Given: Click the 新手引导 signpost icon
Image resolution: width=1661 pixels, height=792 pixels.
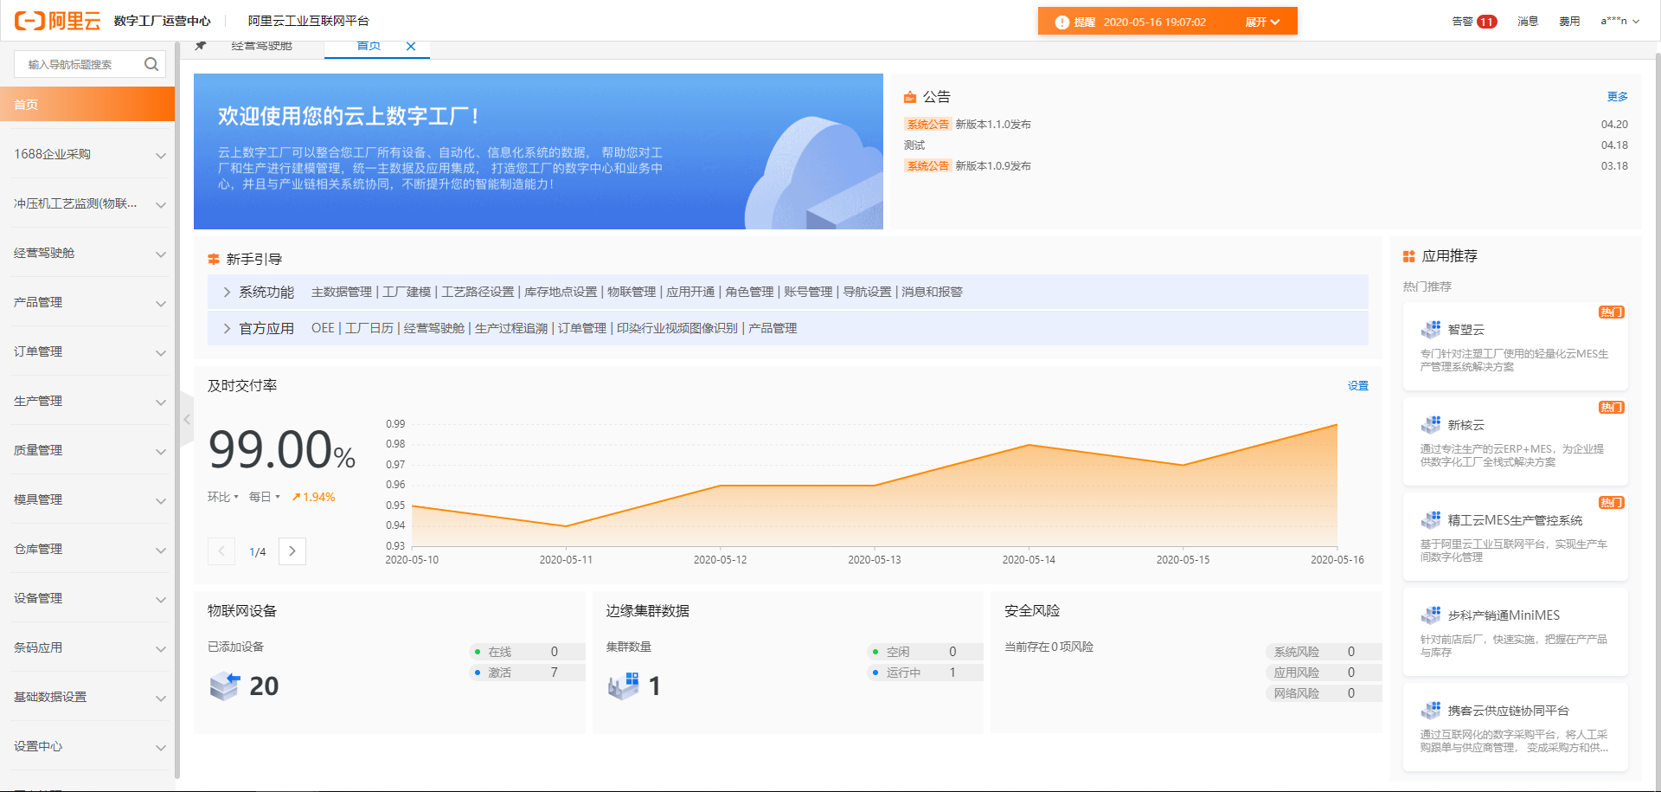Looking at the screenshot, I should (214, 259).
